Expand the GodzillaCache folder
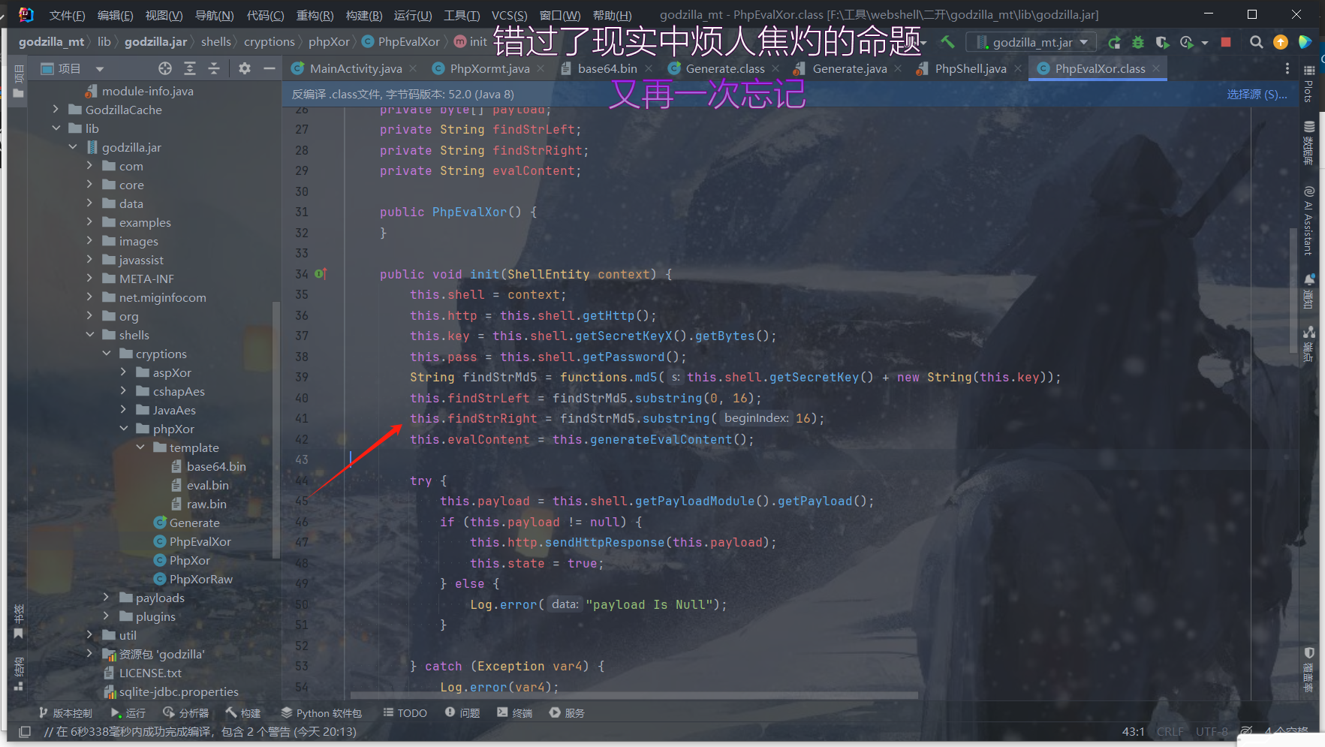Viewport: 1325px width, 747px height. coord(56,110)
